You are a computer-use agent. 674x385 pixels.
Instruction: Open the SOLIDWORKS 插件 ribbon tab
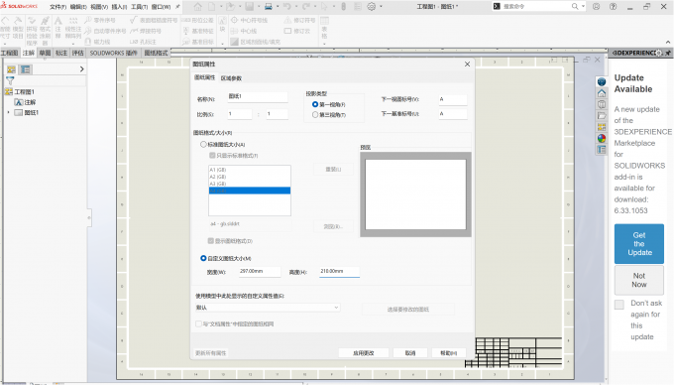coord(113,53)
